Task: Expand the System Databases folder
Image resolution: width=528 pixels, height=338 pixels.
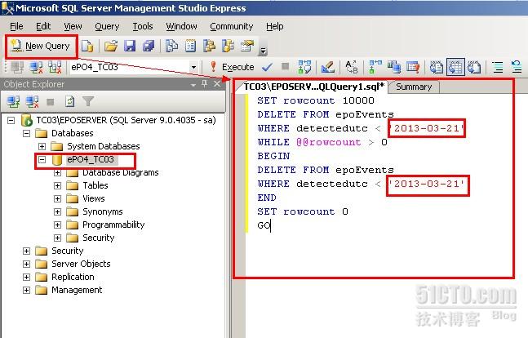Action: click(x=42, y=147)
